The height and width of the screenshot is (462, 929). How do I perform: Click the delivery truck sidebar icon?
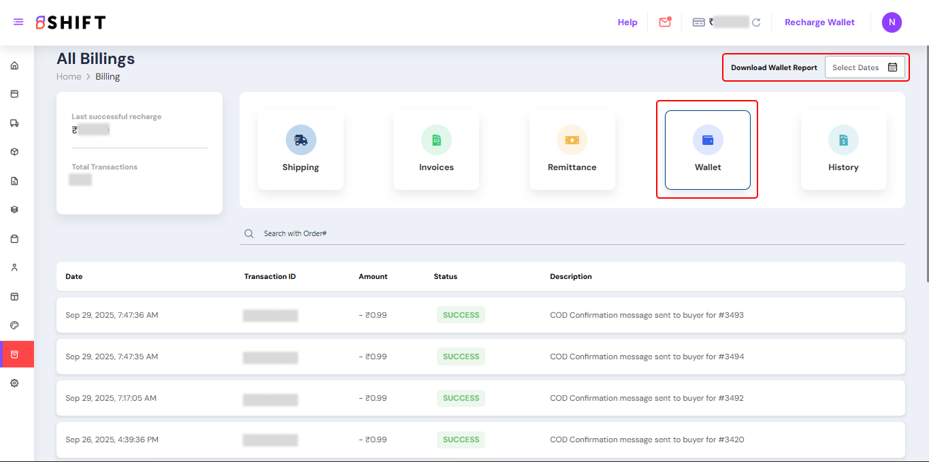14,123
